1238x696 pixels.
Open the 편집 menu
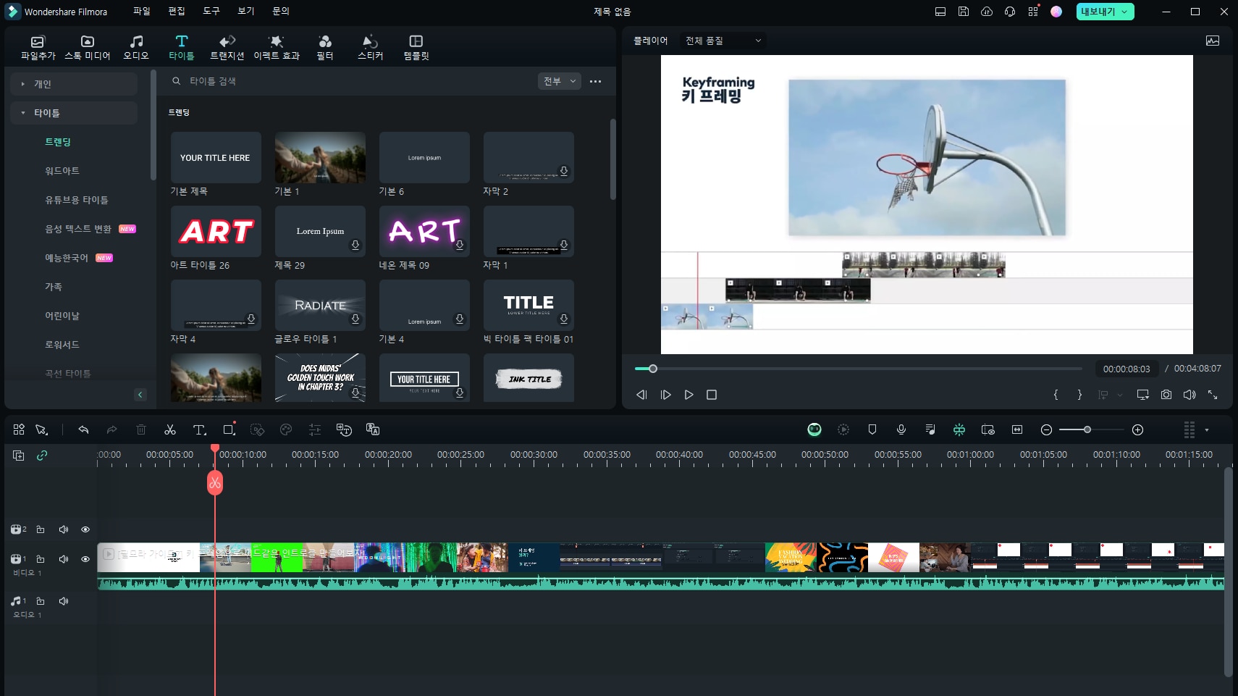click(177, 12)
